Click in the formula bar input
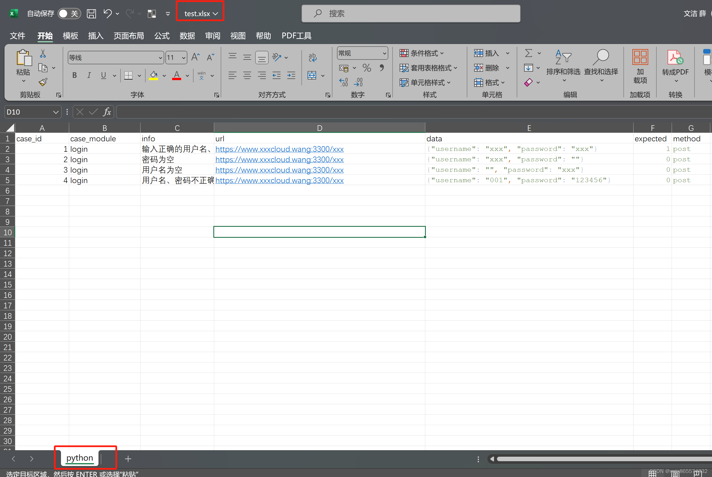 point(414,112)
